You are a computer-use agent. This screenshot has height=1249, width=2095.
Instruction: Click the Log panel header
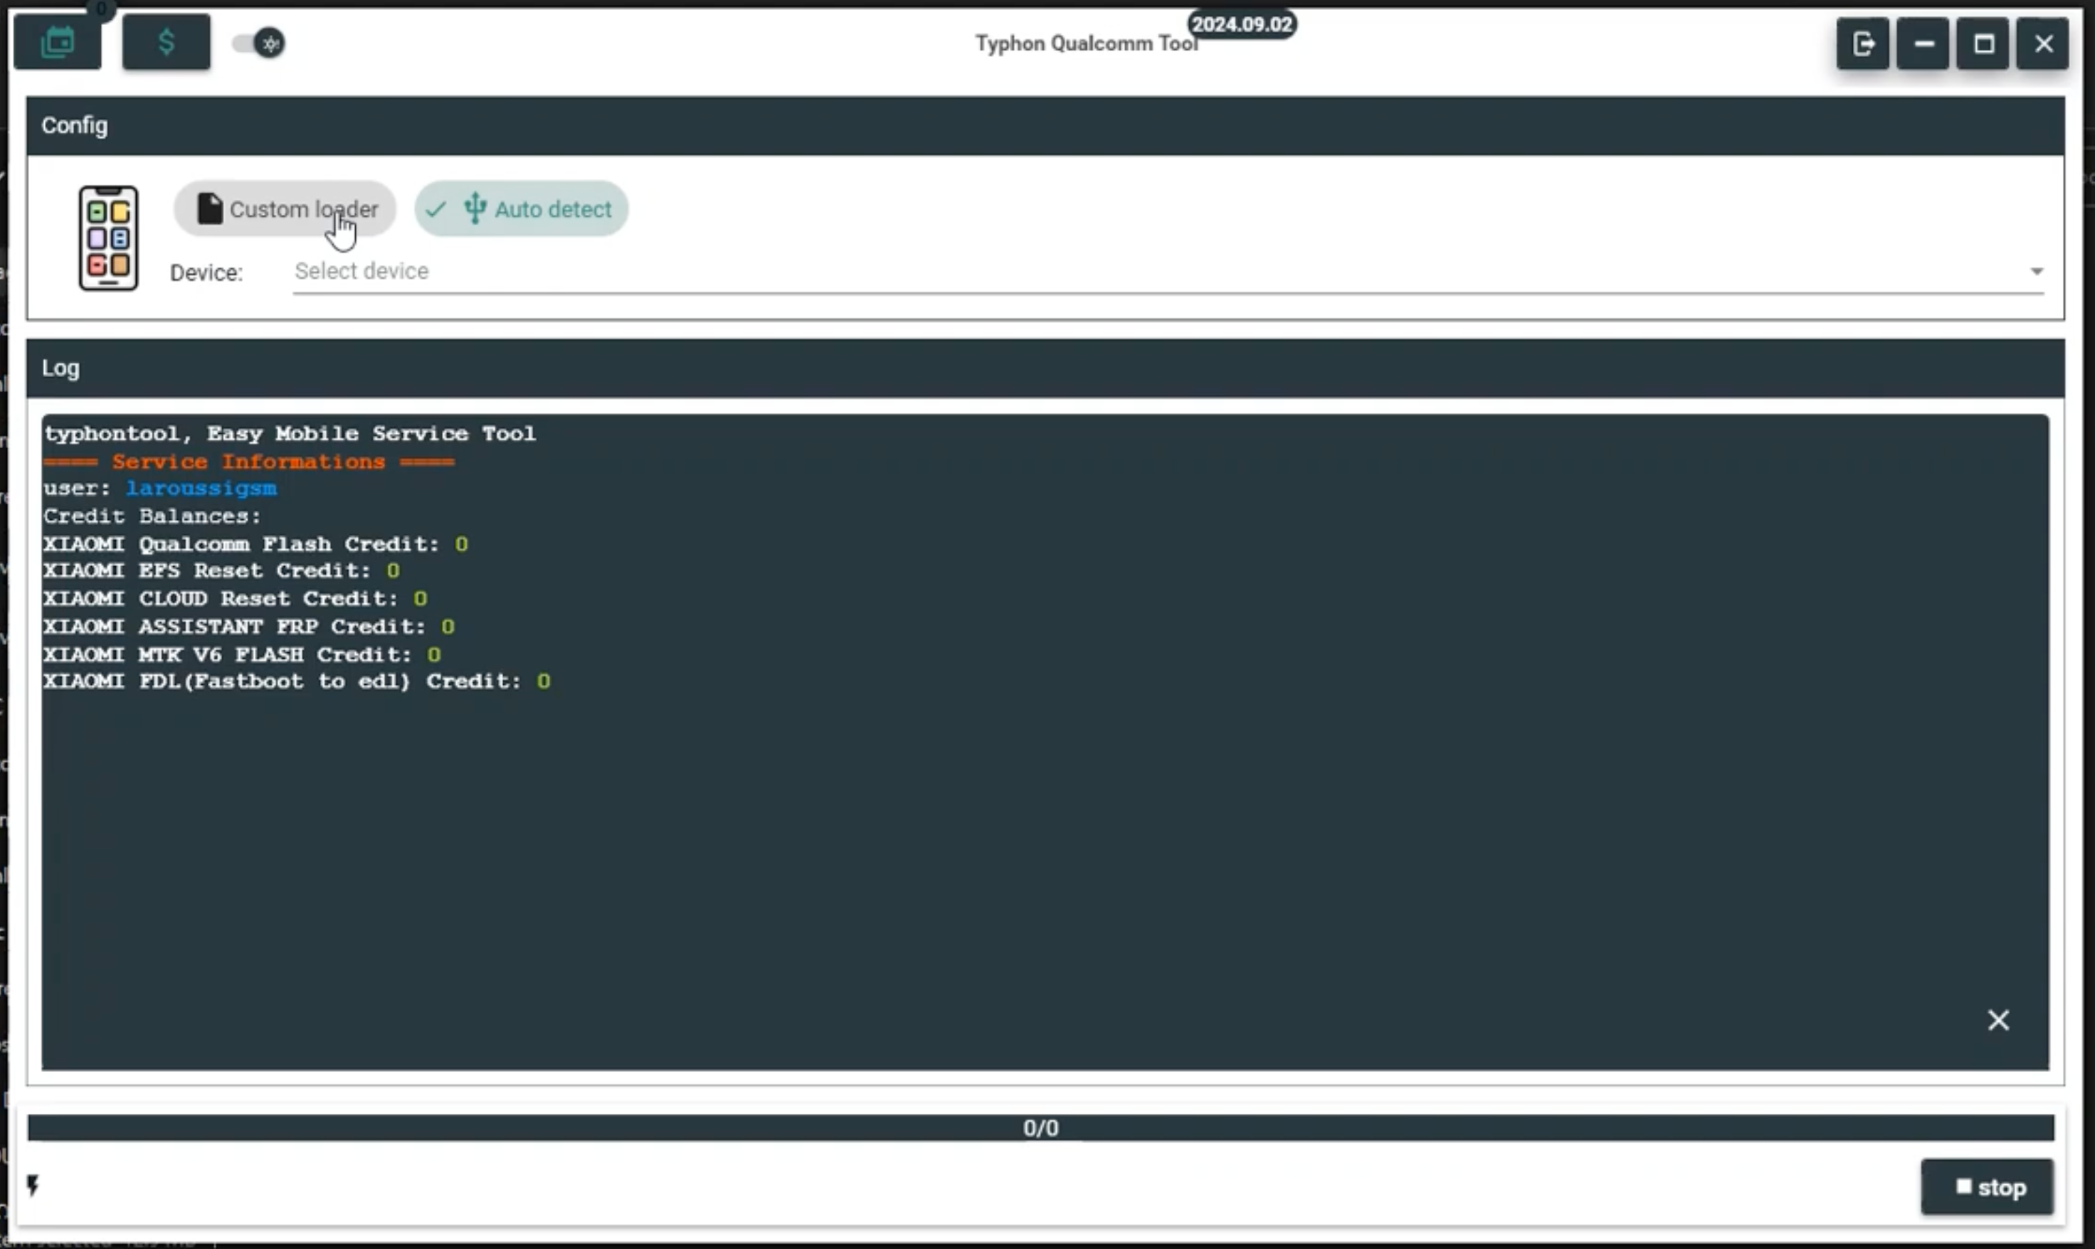(x=1046, y=368)
